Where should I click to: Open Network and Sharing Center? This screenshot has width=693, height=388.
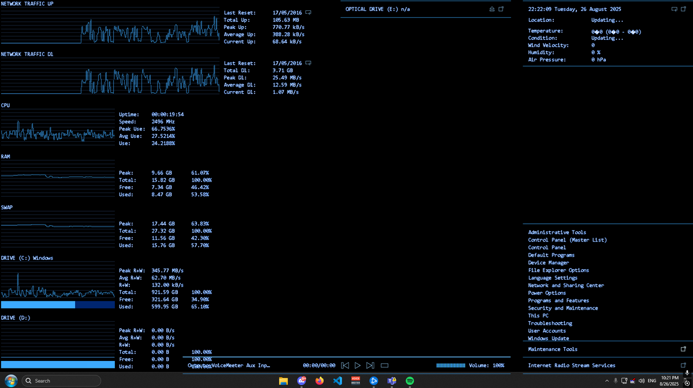tap(566, 285)
